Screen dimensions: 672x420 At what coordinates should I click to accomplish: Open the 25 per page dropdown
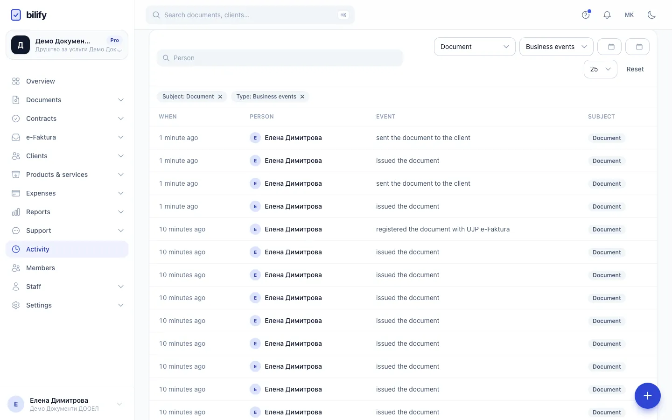[601, 69]
